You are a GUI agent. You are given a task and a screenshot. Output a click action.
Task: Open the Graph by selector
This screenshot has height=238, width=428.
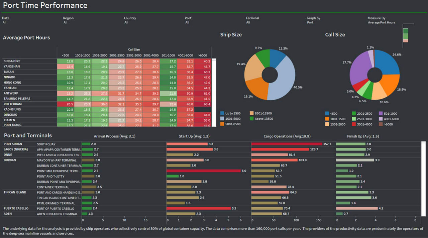(x=310, y=22)
